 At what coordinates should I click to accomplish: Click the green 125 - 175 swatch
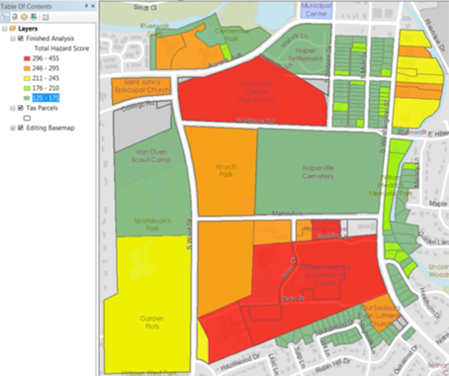[27, 98]
